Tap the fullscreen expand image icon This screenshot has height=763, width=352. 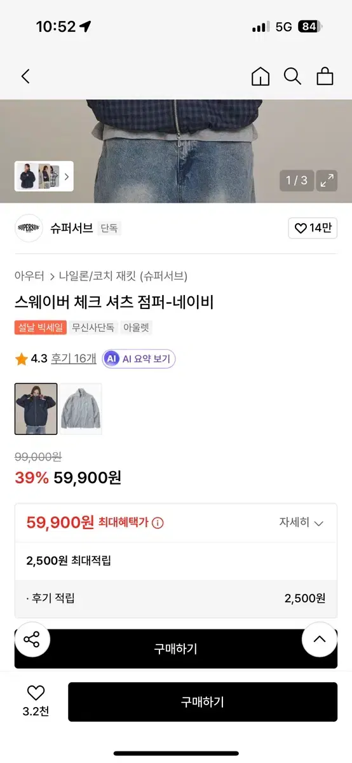coord(327,181)
